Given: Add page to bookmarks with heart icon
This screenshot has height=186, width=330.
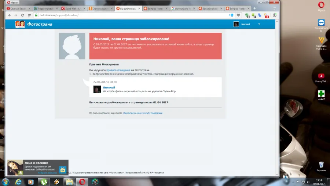Looking at the screenshot, I should tap(238, 15).
